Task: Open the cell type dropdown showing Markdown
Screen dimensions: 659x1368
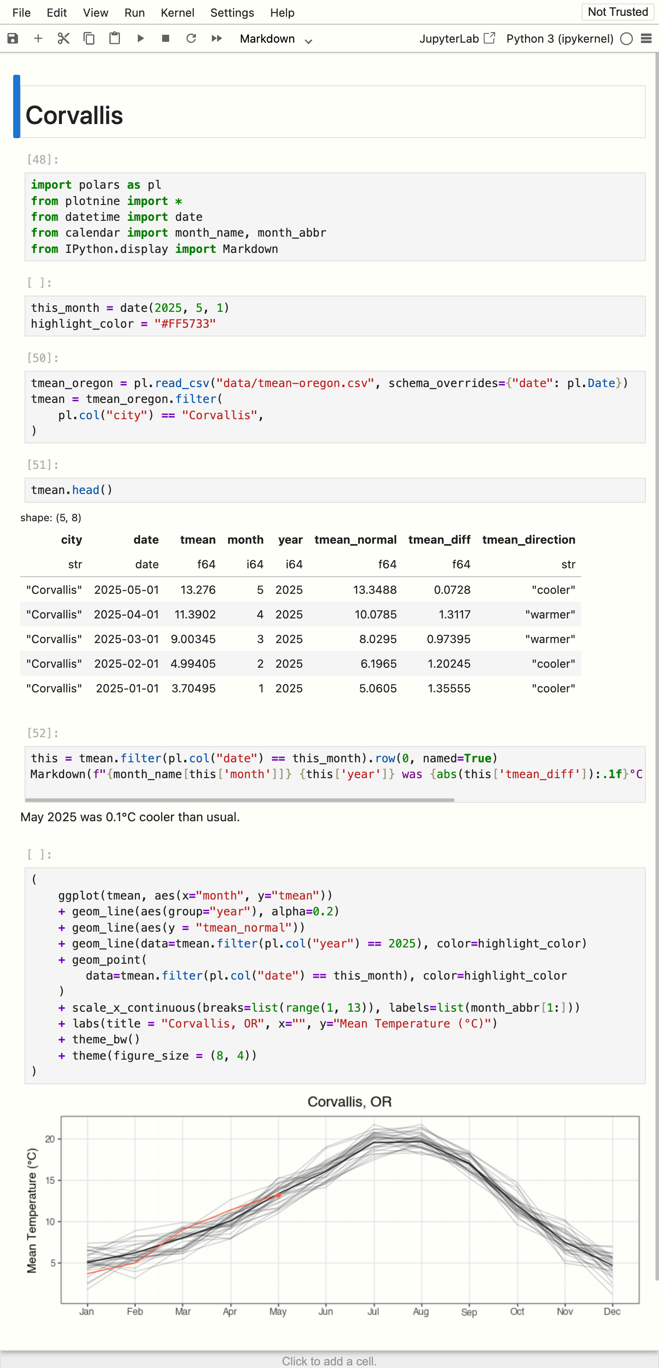Action: [275, 38]
